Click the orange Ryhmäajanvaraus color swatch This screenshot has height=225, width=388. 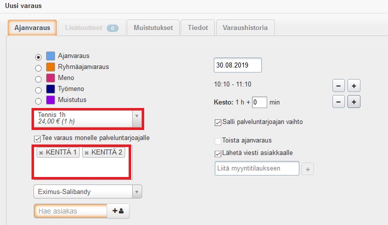[51, 67]
